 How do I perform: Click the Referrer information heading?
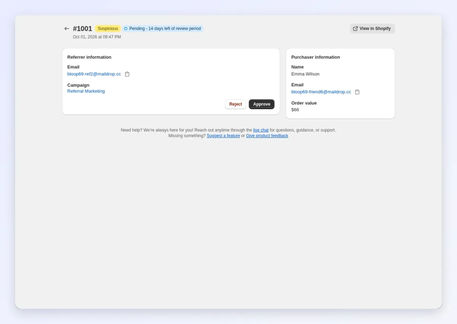(x=89, y=57)
